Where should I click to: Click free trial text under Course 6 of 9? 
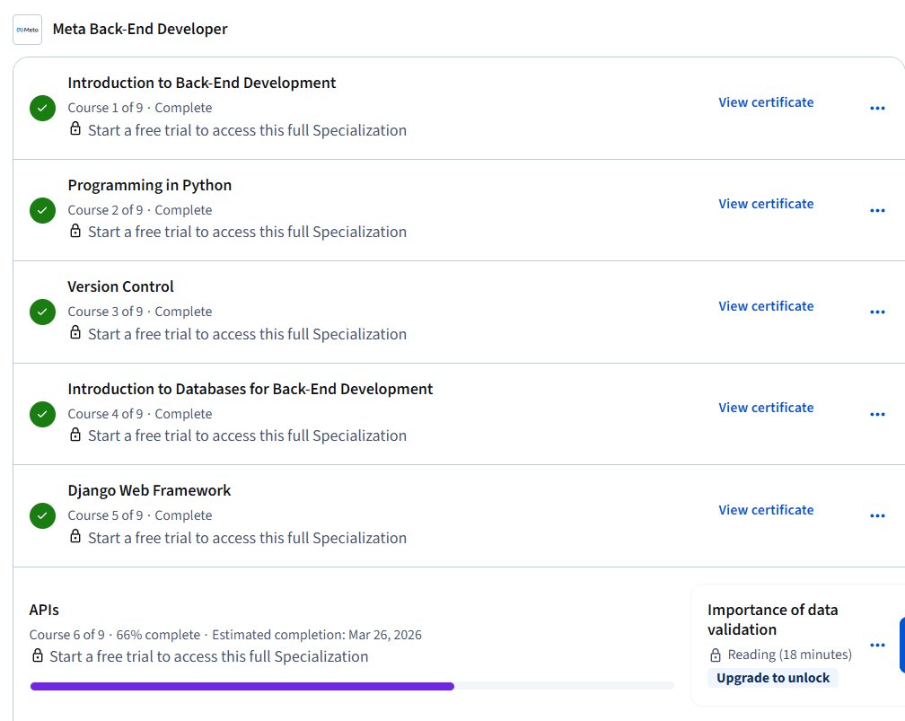(x=209, y=657)
